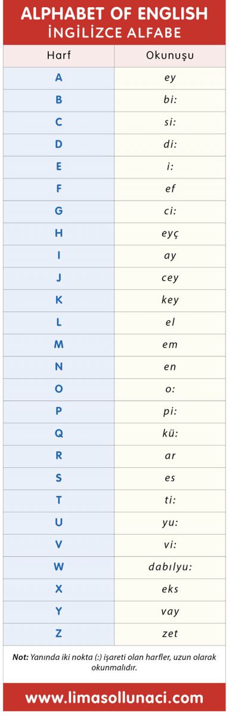229x716 pixels.
Task: Select the letter M cell
Action: click(x=58, y=344)
